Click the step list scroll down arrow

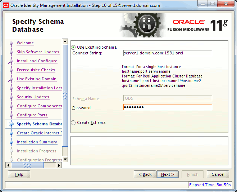[65, 159]
